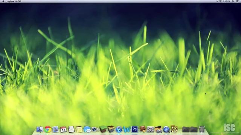Launch Messages speech bubble app
Image resolution: width=241 pixels, height=135 pixels.
tap(87, 129)
